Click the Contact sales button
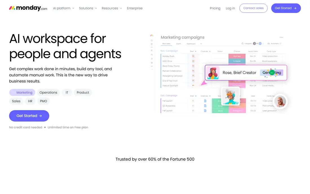This screenshot has height=194, width=310. click(x=253, y=8)
